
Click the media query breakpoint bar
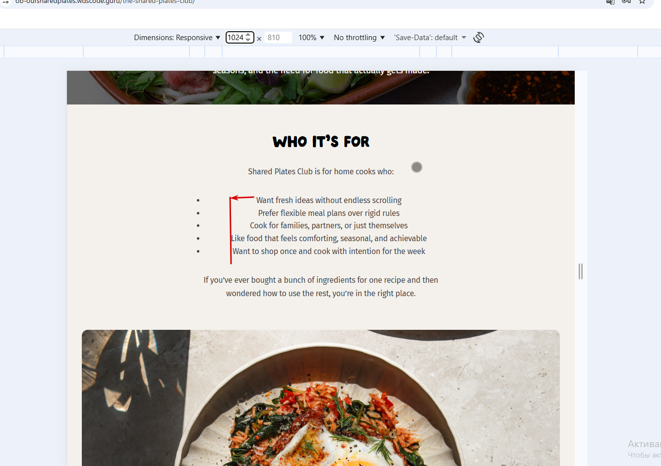pyautogui.click(x=330, y=52)
